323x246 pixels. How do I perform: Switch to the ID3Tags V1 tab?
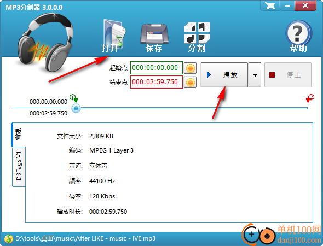[19, 167]
